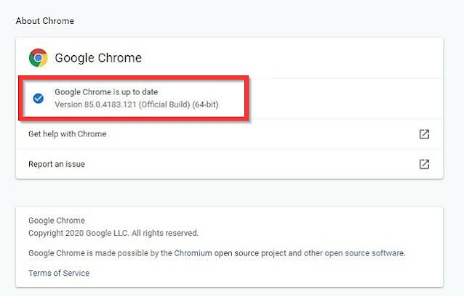
Task: Open the Terms of Service link
Action: pos(59,273)
